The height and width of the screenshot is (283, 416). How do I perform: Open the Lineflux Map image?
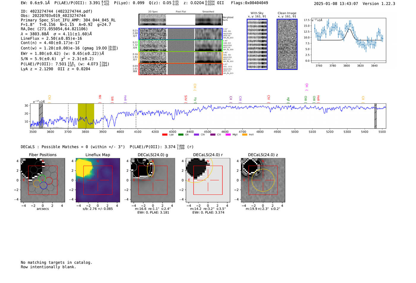tap(98, 180)
